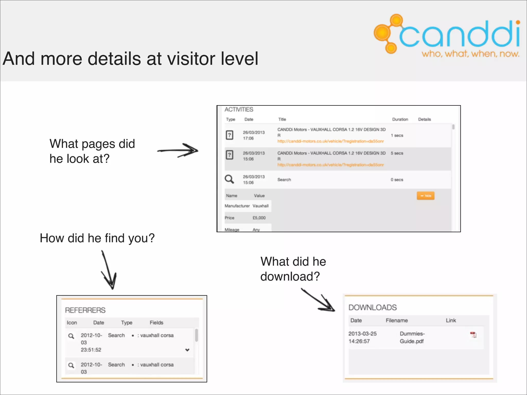Click the Duration column header in Activities
This screenshot has width=527, height=395.
click(x=400, y=119)
